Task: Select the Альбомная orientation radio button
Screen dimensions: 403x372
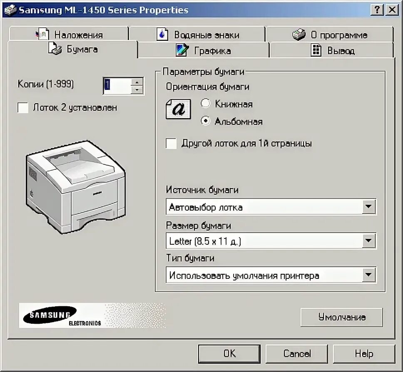Action: (x=205, y=121)
